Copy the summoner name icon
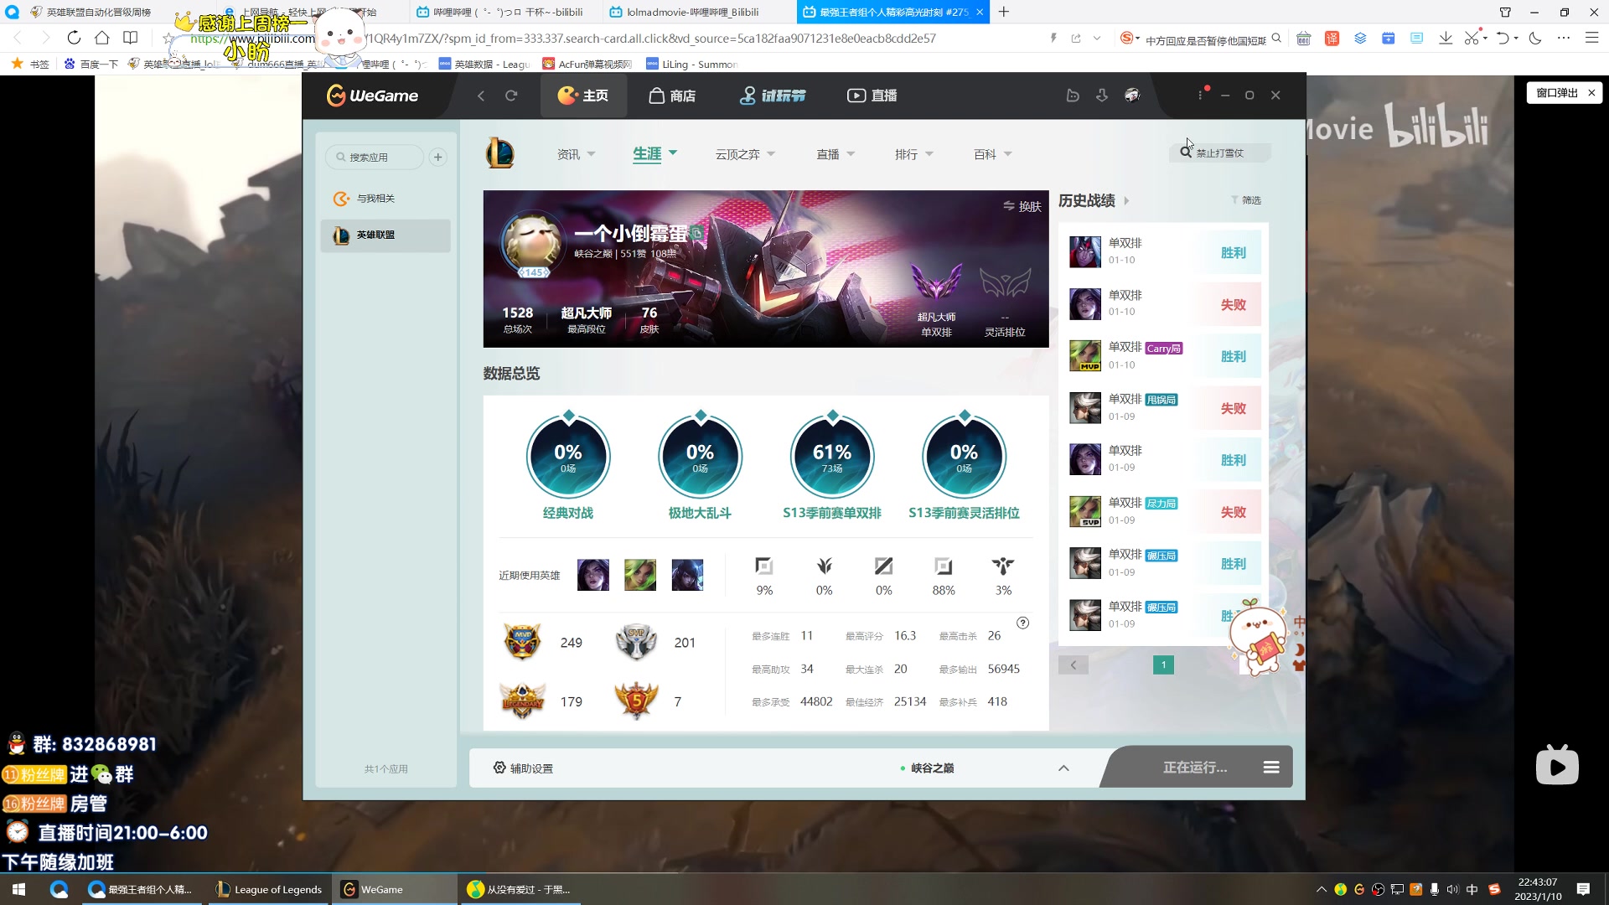Viewport: 1609px width, 905px height. pyautogui.click(x=697, y=233)
